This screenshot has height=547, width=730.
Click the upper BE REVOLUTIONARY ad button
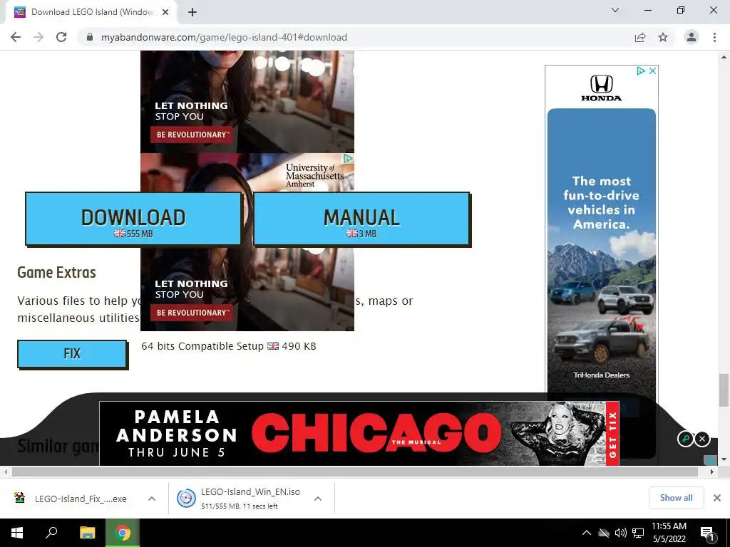tap(192, 135)
